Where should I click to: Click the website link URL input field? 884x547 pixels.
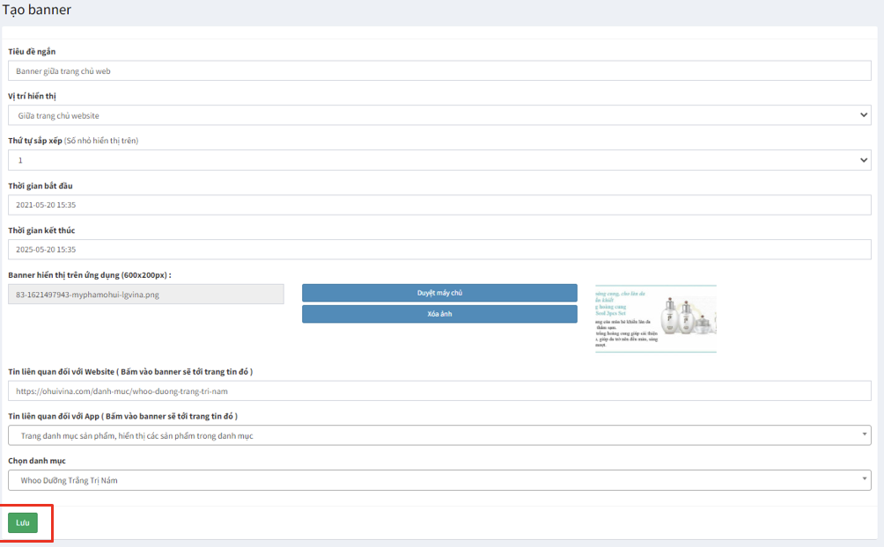click(439, 390)
